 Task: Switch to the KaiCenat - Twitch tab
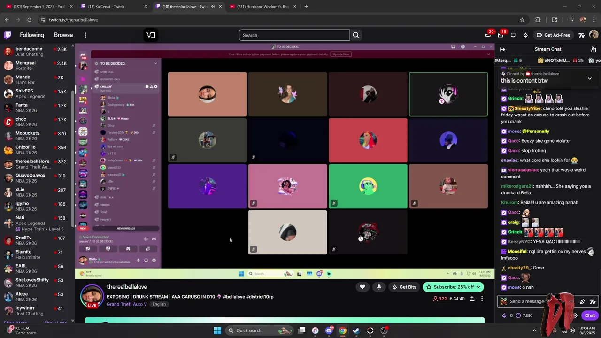point(114,7)
